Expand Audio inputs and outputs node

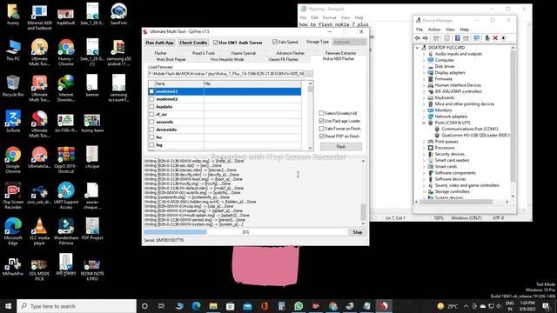[424, 54]
